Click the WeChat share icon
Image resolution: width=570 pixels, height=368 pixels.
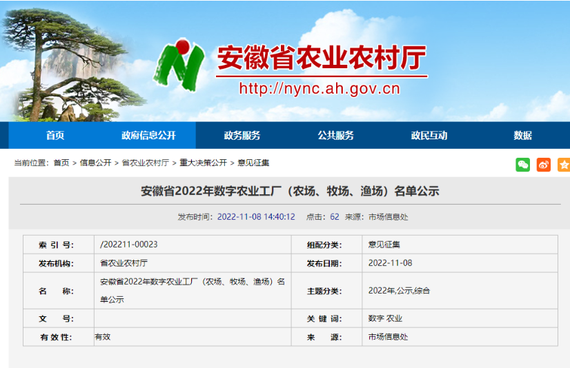523,165
